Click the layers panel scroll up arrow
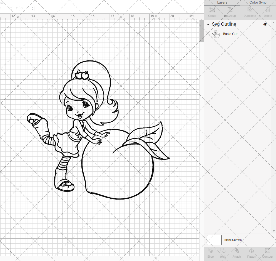 point(274,23)
